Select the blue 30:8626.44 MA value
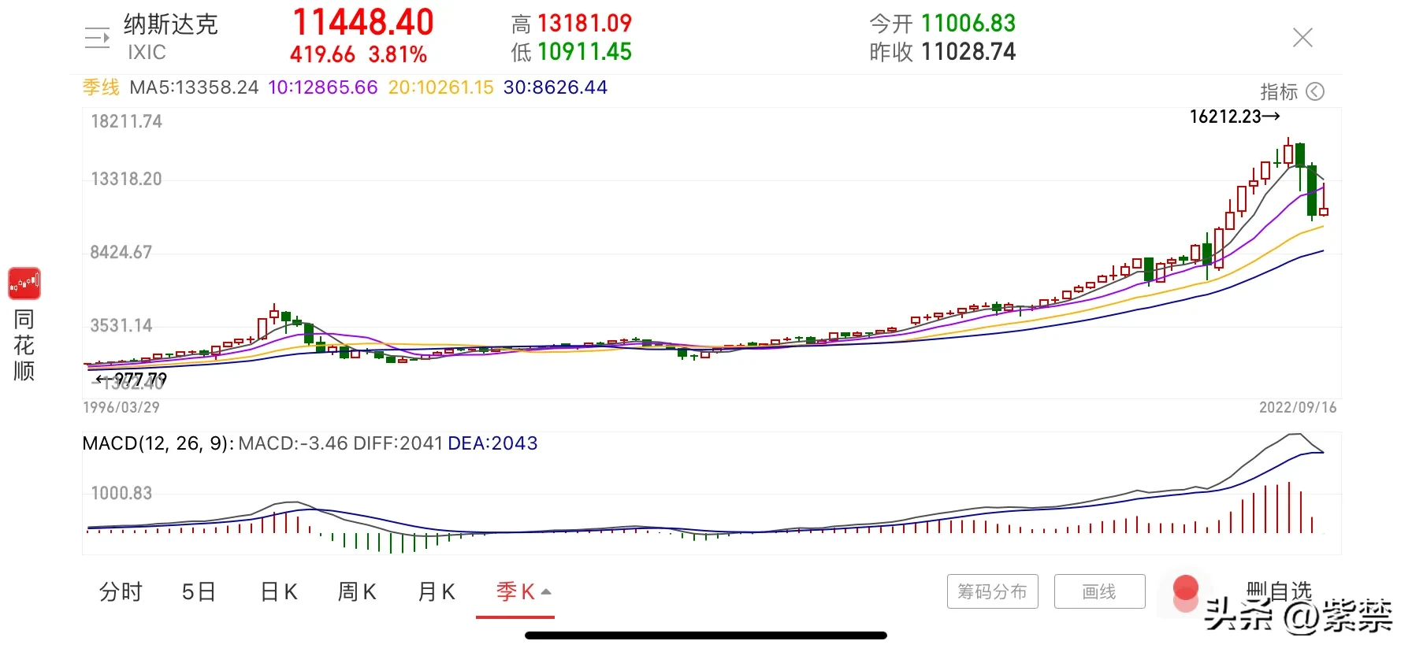Image resolution: width=1412 pixels, height=652 pixels. tap(556, 87)
